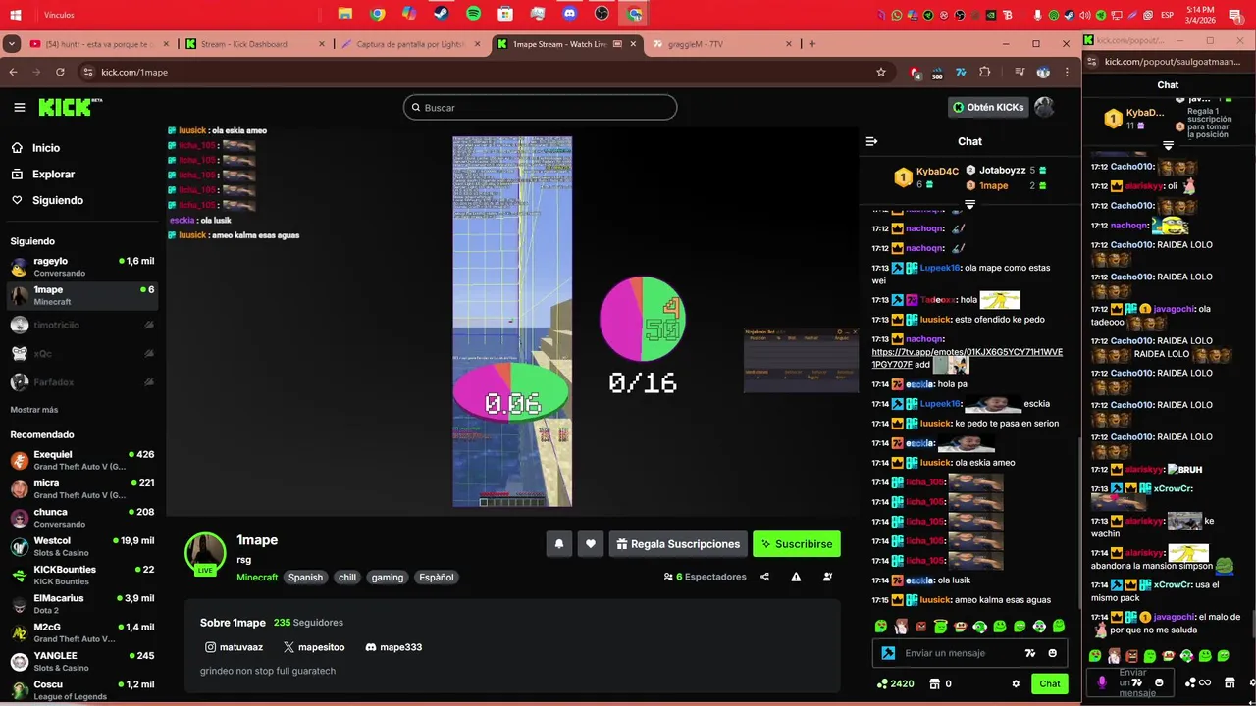Select offline channel timotricito
This screenshot has width=1256, height=706.
coord(82,325)
